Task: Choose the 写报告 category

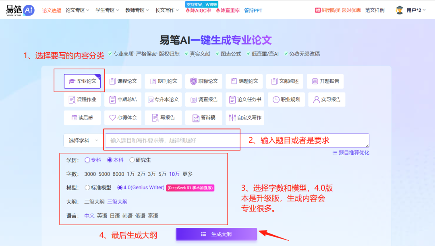Action: pyautogui.click(x=164, y=118)
